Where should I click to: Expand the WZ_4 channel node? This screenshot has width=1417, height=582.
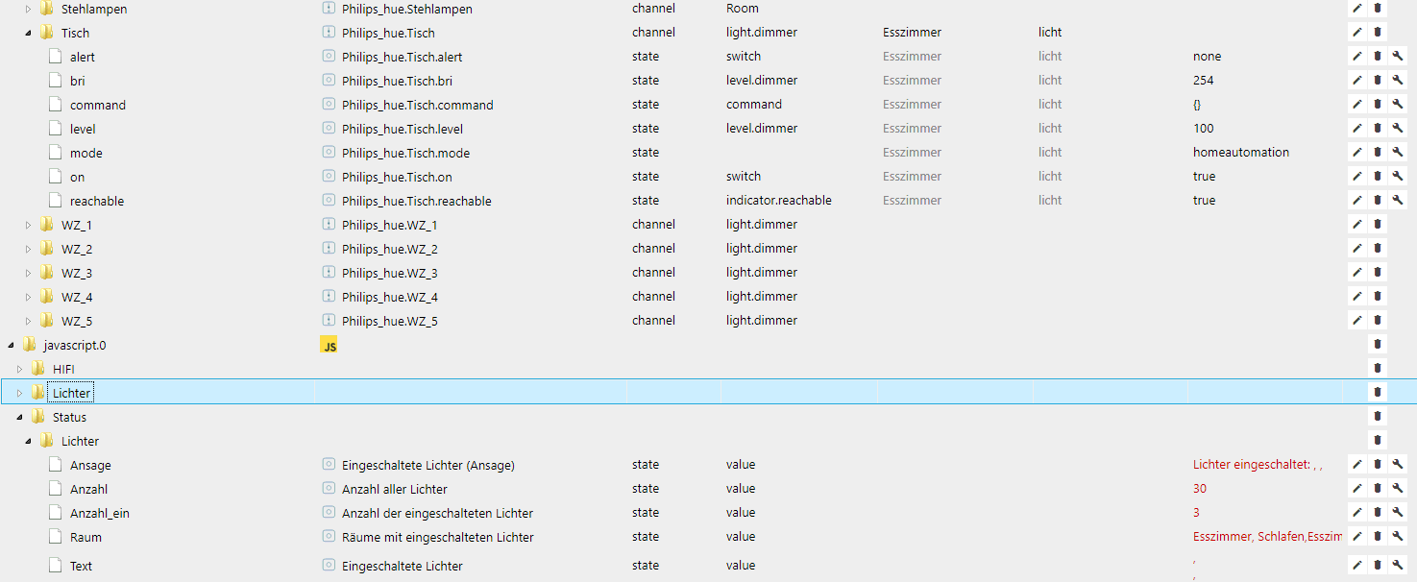(28, 297)
